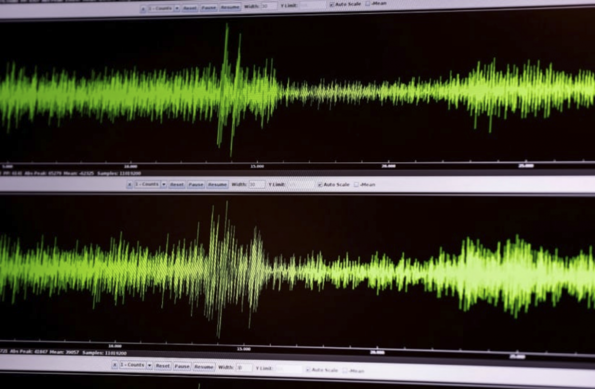Click the 15.000 time label on the upper axis
595x389 pixels.
coord(257,166)
